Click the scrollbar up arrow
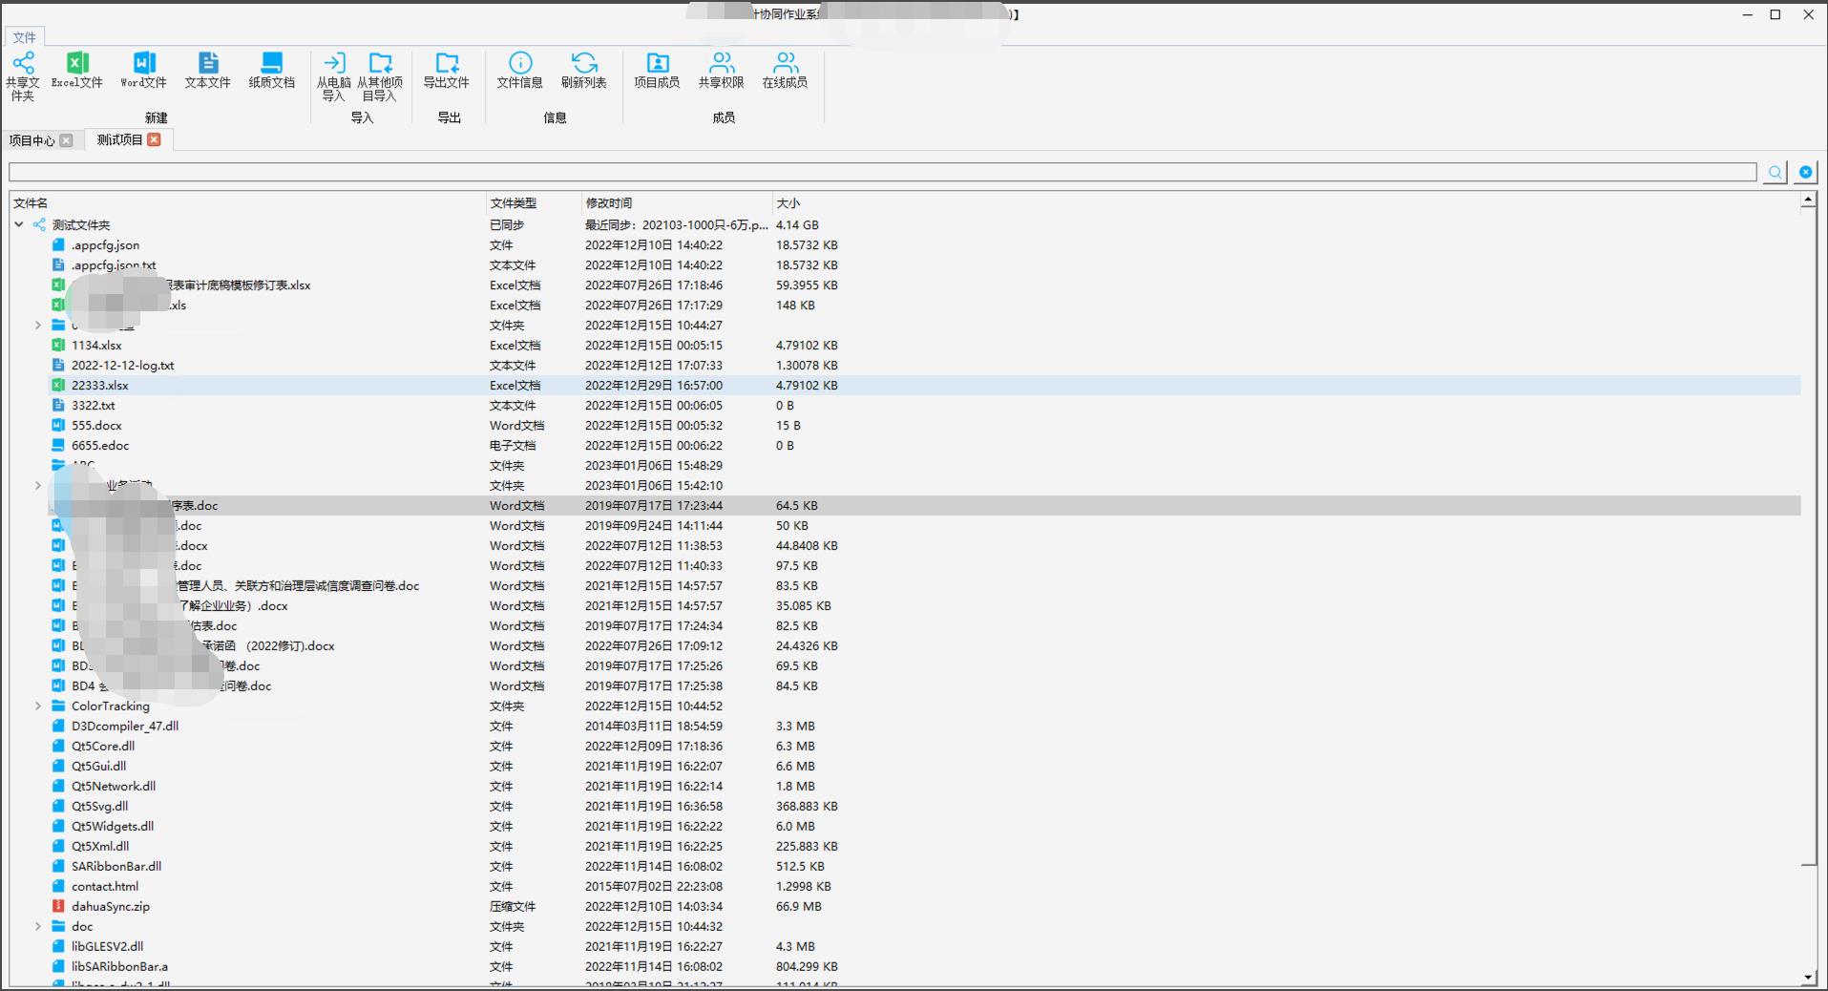This screenshot has height=991, width=1828. 1808,200
